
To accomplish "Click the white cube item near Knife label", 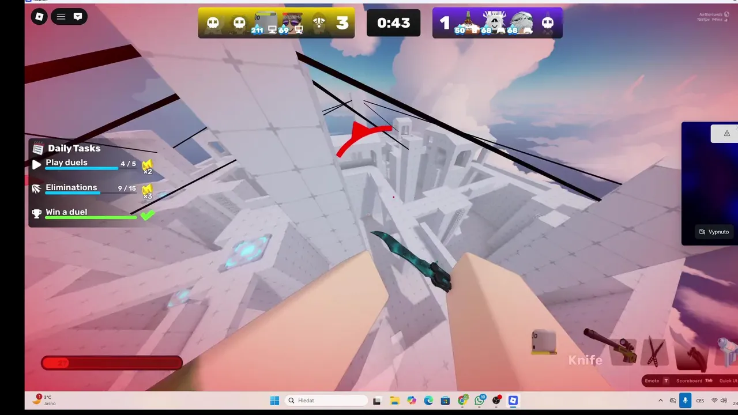I will [544, 342].
